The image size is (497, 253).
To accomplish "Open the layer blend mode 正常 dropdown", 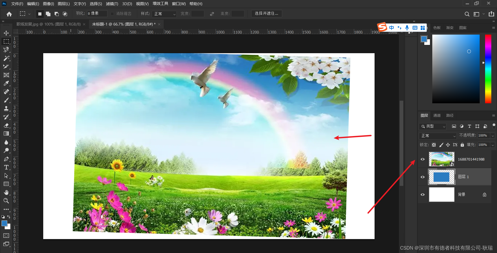I will [x=438, y=136].
